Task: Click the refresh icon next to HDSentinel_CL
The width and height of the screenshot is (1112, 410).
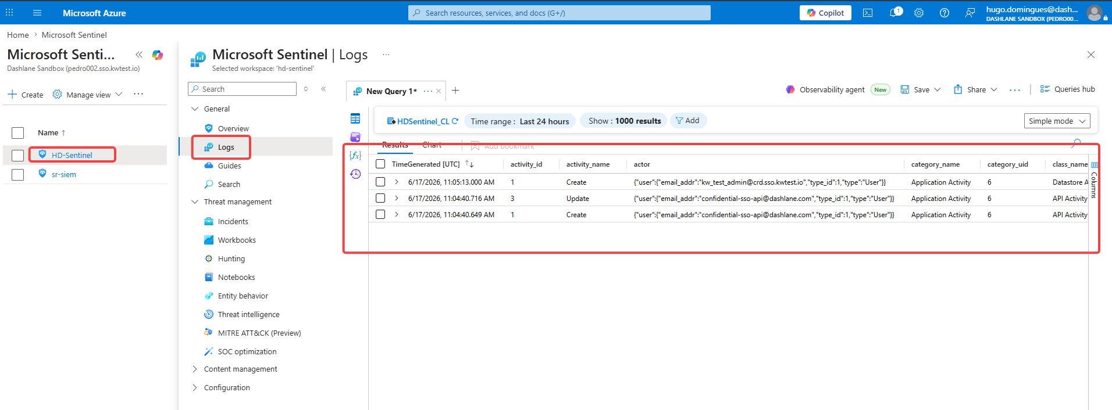Action: click(x=455, y=121)
